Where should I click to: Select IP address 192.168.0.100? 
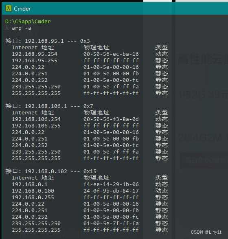pyautogui.click(x=33, y=191)
